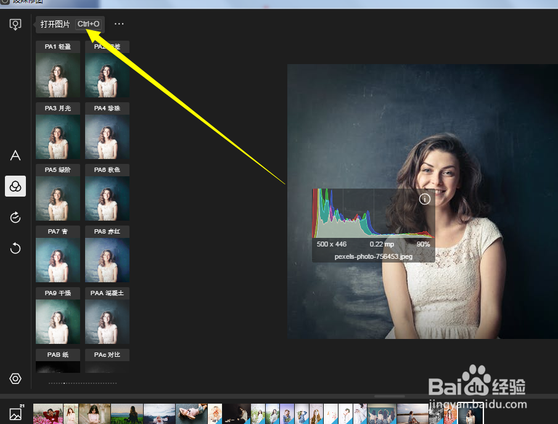558x424 pixels.
Task: Apply the PA1 轻盈 filter
Action: point(58,69)
